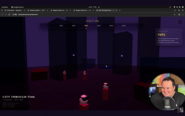
Task: Open the system volume indicator
Action: point(177,7)
